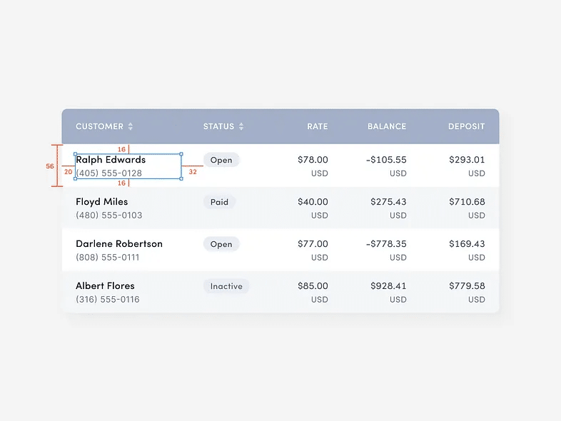The image size is (561, 421).
Task: Click the -$778.35 balance value
Action: pyautogui.click(x=386, y=243)
